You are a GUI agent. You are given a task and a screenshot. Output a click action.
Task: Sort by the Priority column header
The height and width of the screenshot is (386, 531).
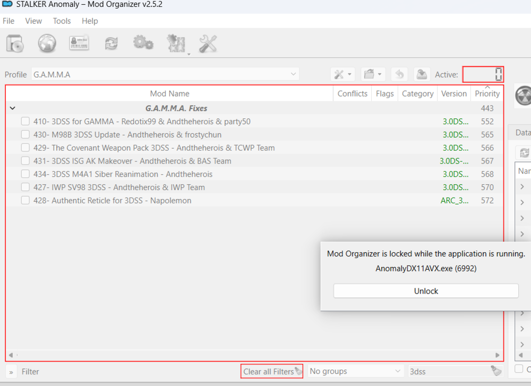click(x=487, y=94)
